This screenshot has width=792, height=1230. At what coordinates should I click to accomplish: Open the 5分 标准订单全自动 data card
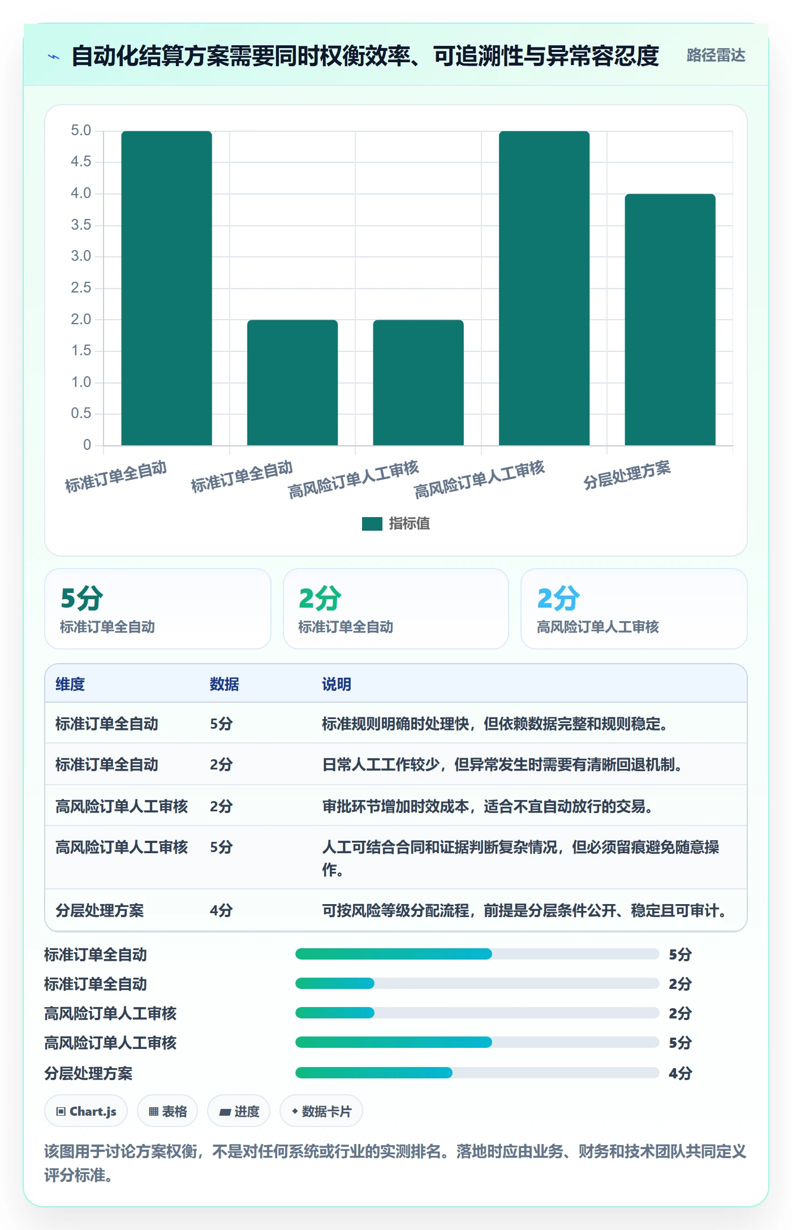click(x=158, y=609)
